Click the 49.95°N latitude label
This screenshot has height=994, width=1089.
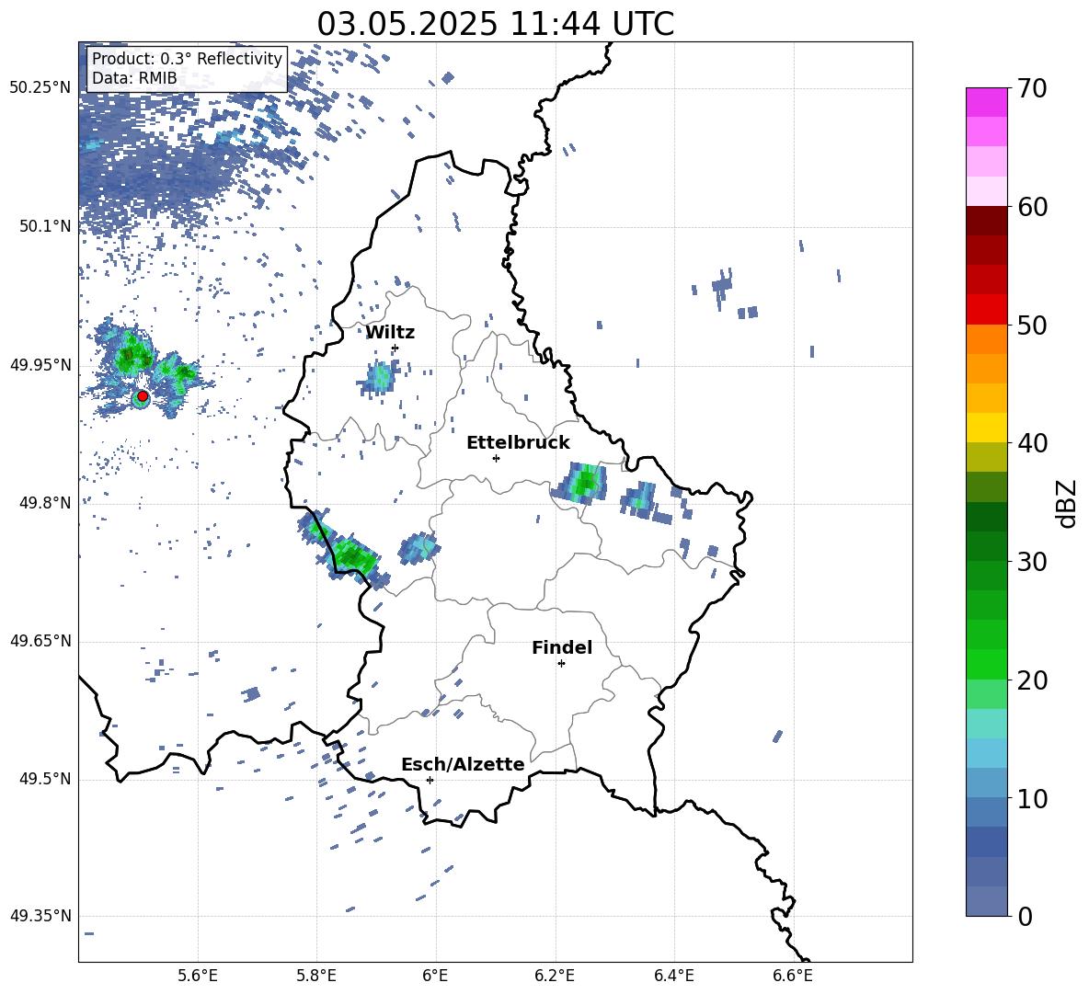pyautogui.click(x=40, y=364)
